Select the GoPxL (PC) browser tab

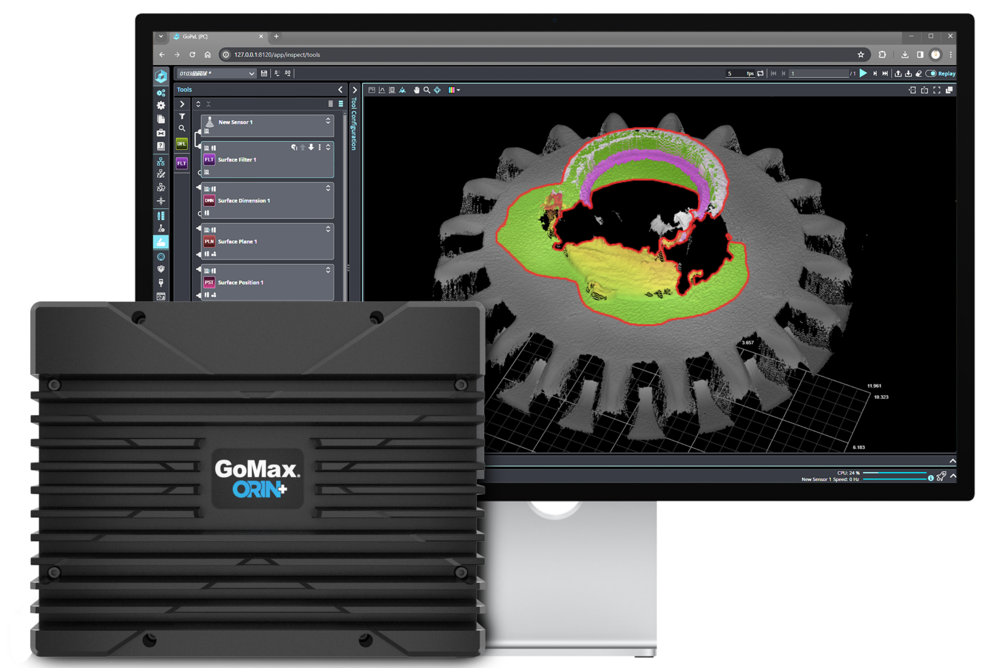click(219, 37)
